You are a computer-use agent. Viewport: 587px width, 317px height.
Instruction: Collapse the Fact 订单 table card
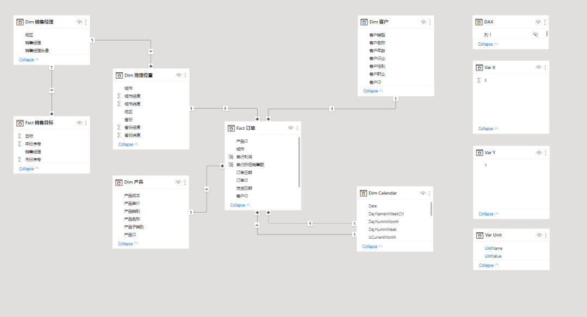240,205
